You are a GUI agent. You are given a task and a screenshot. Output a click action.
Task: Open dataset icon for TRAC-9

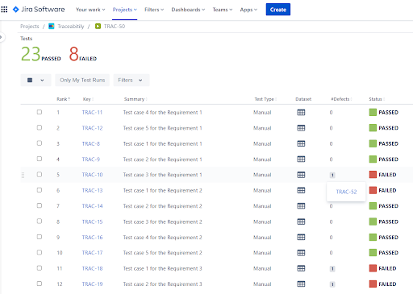(x=301, y=159)
